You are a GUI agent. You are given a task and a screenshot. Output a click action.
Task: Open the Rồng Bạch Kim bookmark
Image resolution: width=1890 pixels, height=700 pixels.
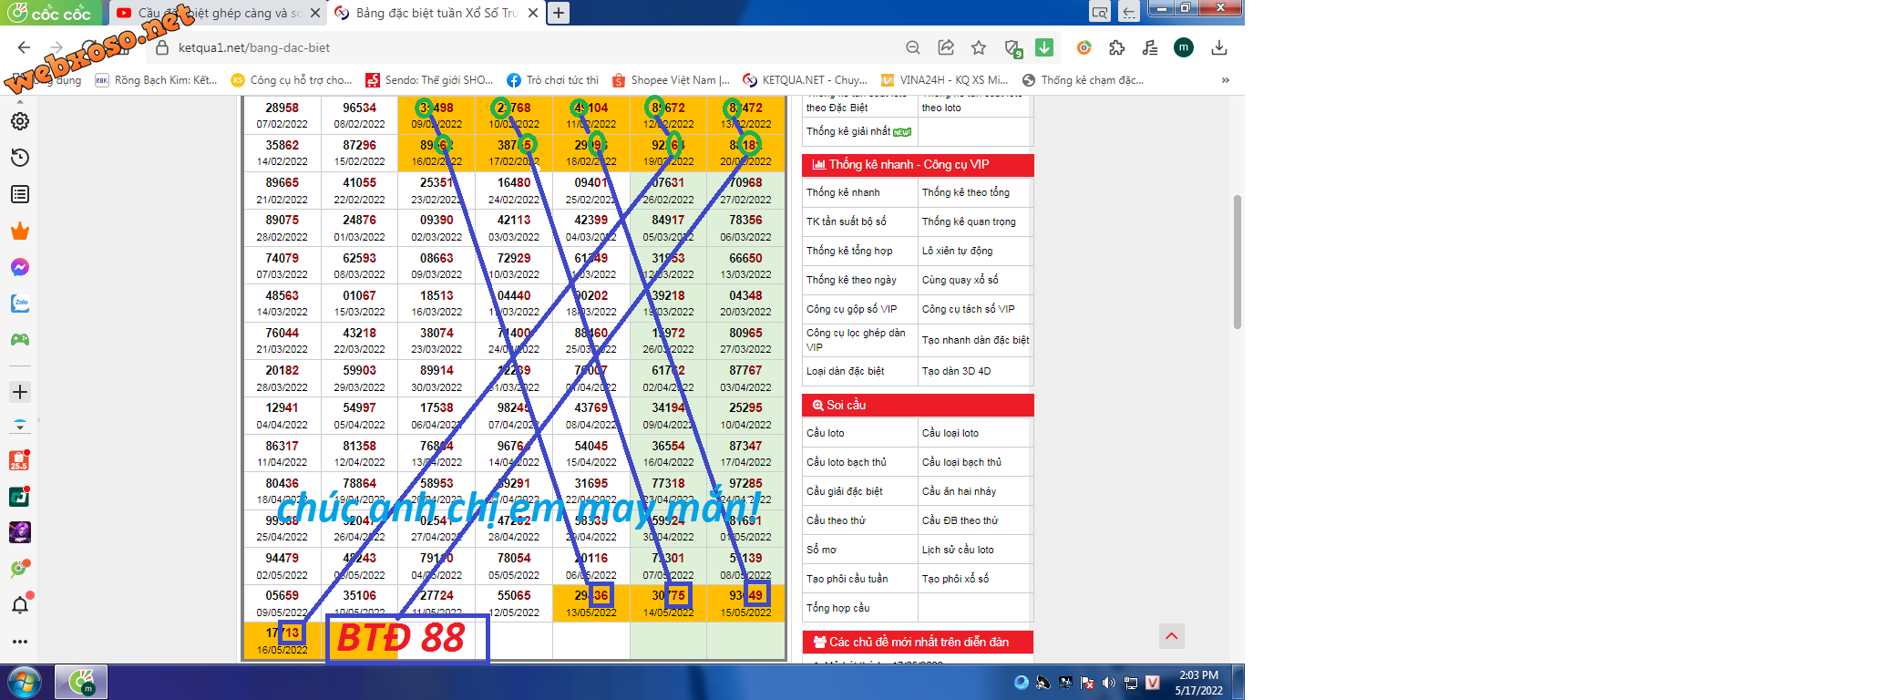pyautogui.click(x=156, y=80)
